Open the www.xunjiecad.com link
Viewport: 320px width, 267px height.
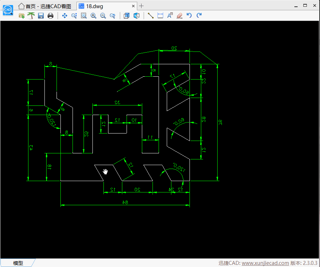[x=265, y=263]
